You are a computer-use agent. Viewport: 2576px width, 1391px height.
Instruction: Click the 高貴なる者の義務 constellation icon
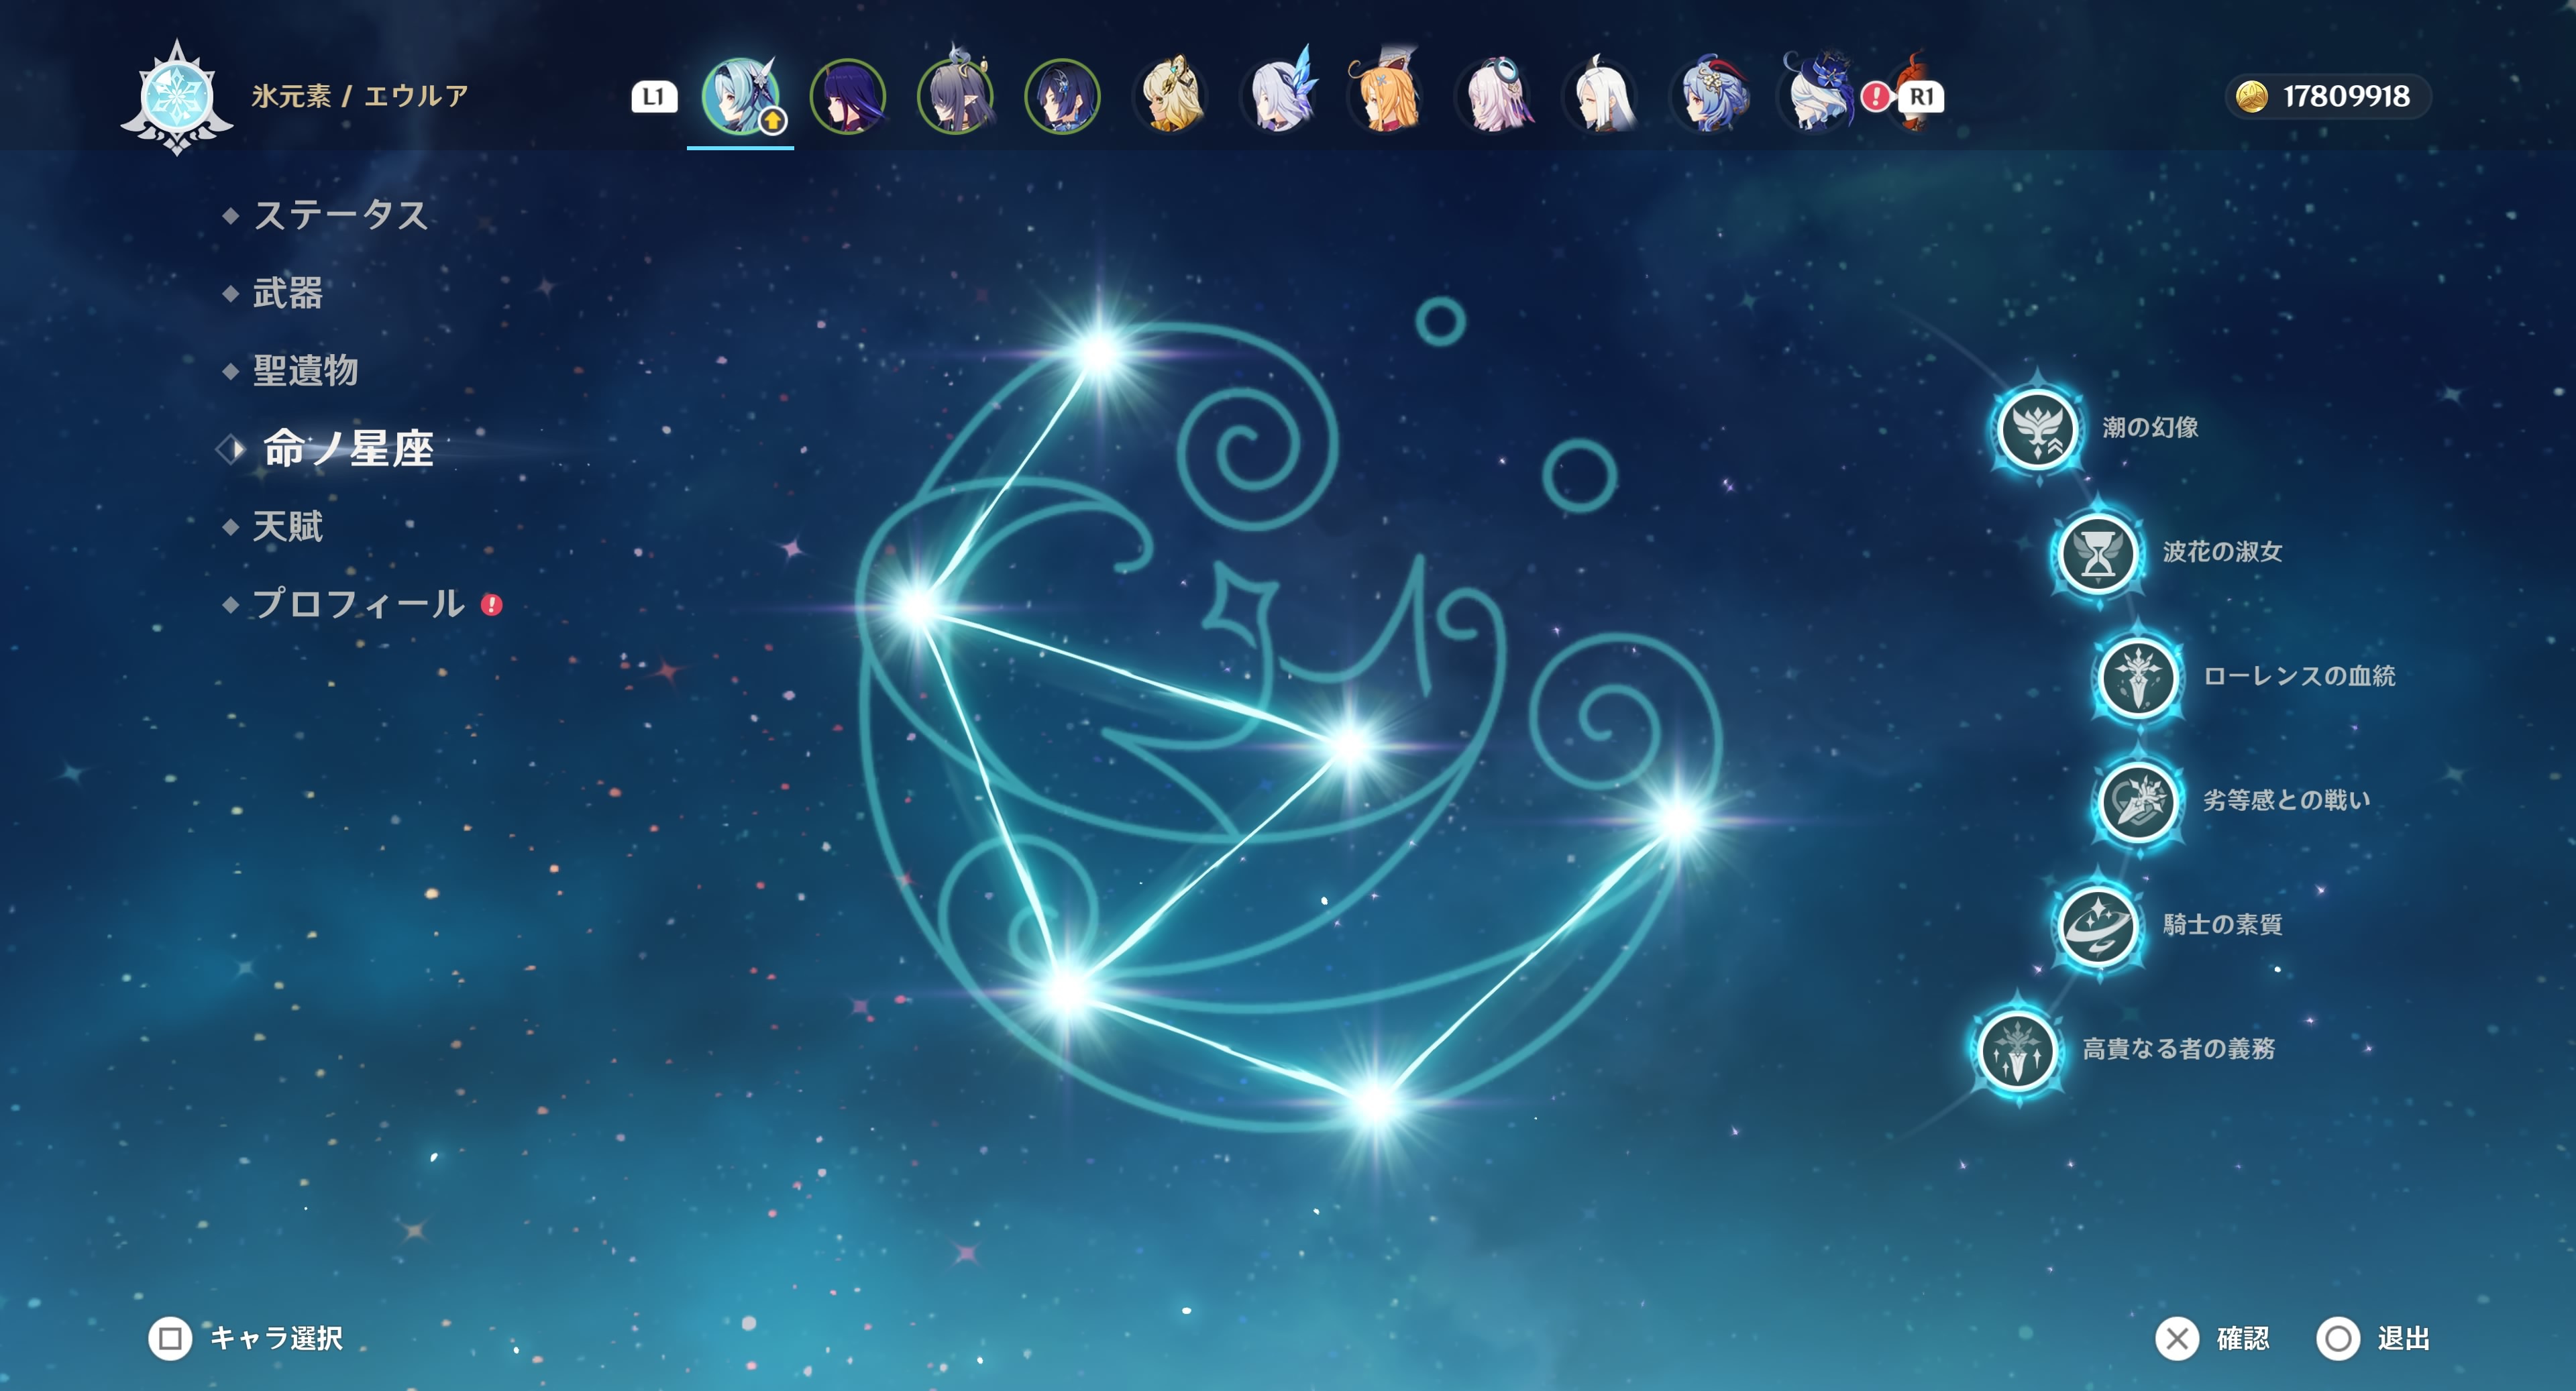pos(2017,1050)
